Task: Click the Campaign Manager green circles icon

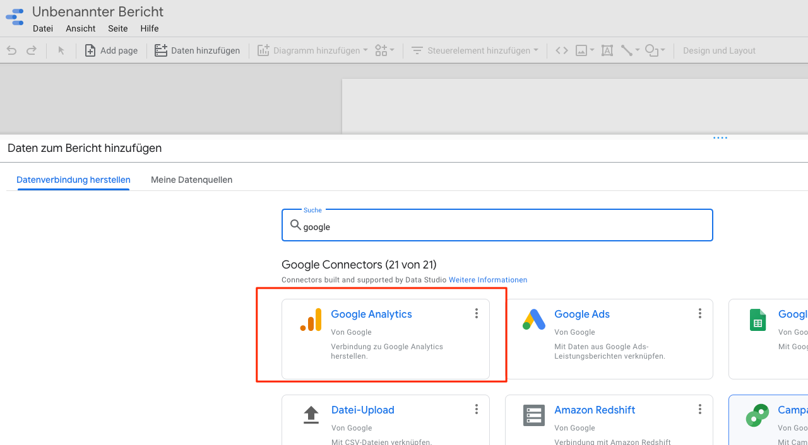Action: [x=757, y=416]
